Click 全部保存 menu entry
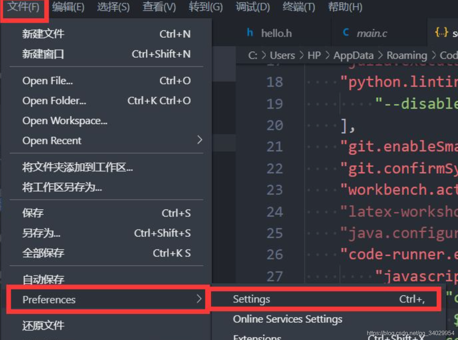The width and height of the screenshot is (458, 340). pos(106,253)
